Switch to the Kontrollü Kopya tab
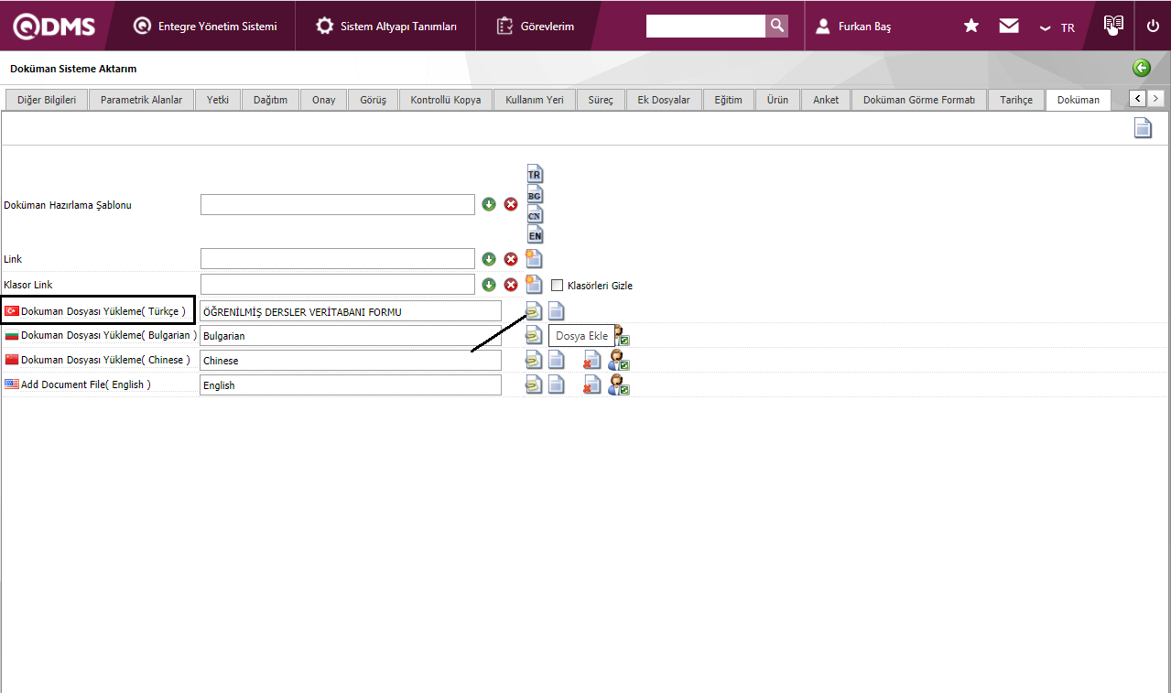 point(446,100)
